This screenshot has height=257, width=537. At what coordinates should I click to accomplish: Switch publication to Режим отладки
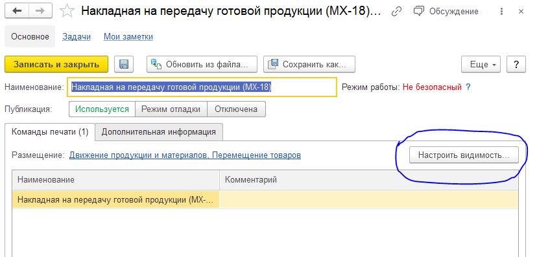(x=171, y=109)
